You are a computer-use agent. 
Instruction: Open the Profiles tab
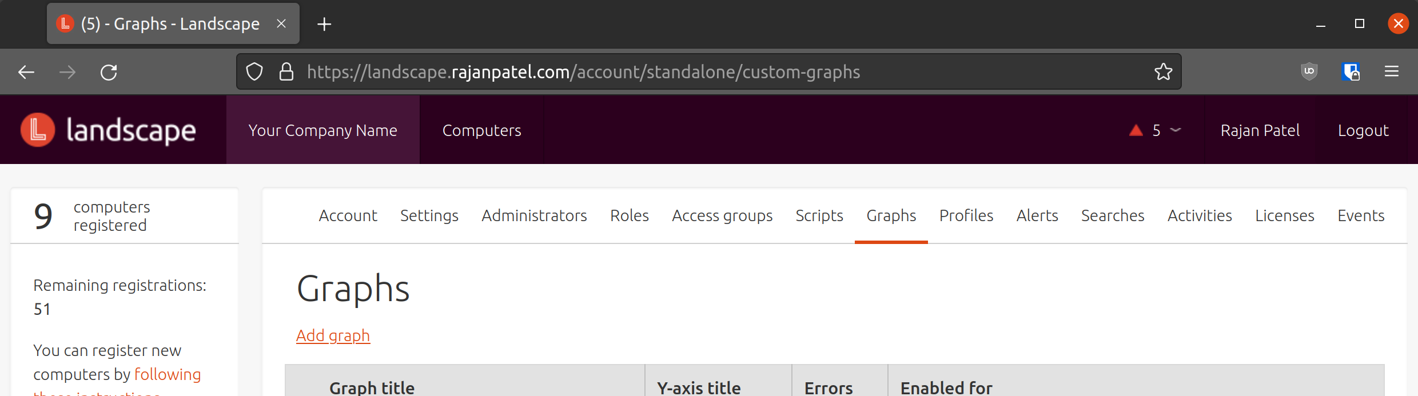(966, 215)
